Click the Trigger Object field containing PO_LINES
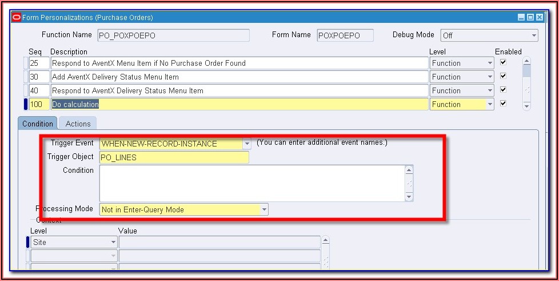 (174, 157)
